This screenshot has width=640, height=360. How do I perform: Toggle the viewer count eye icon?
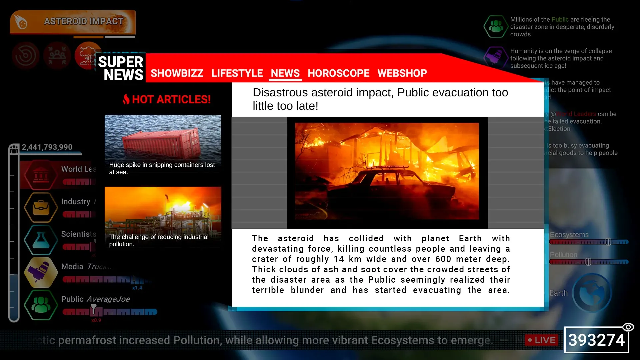(628, 327)
